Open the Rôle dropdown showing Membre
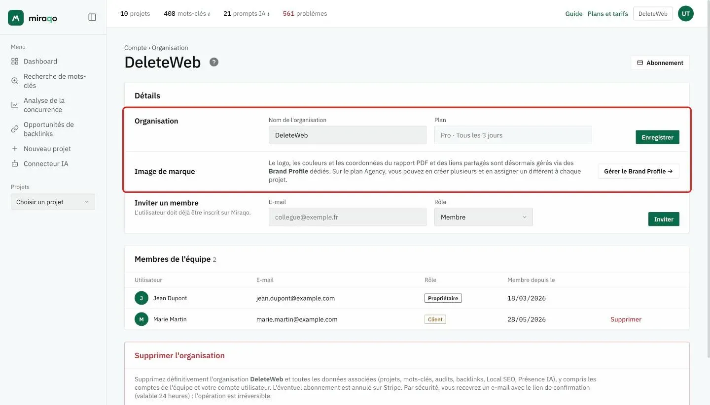 point(483,217)
